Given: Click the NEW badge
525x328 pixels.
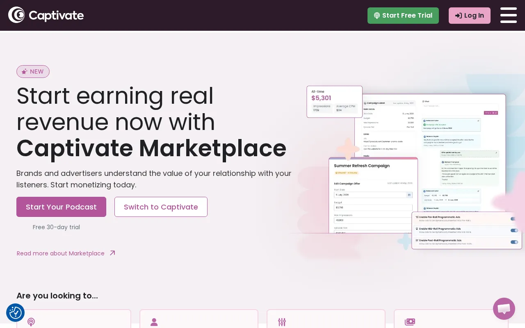Looking at the screenshot, I should click(33, 71).
